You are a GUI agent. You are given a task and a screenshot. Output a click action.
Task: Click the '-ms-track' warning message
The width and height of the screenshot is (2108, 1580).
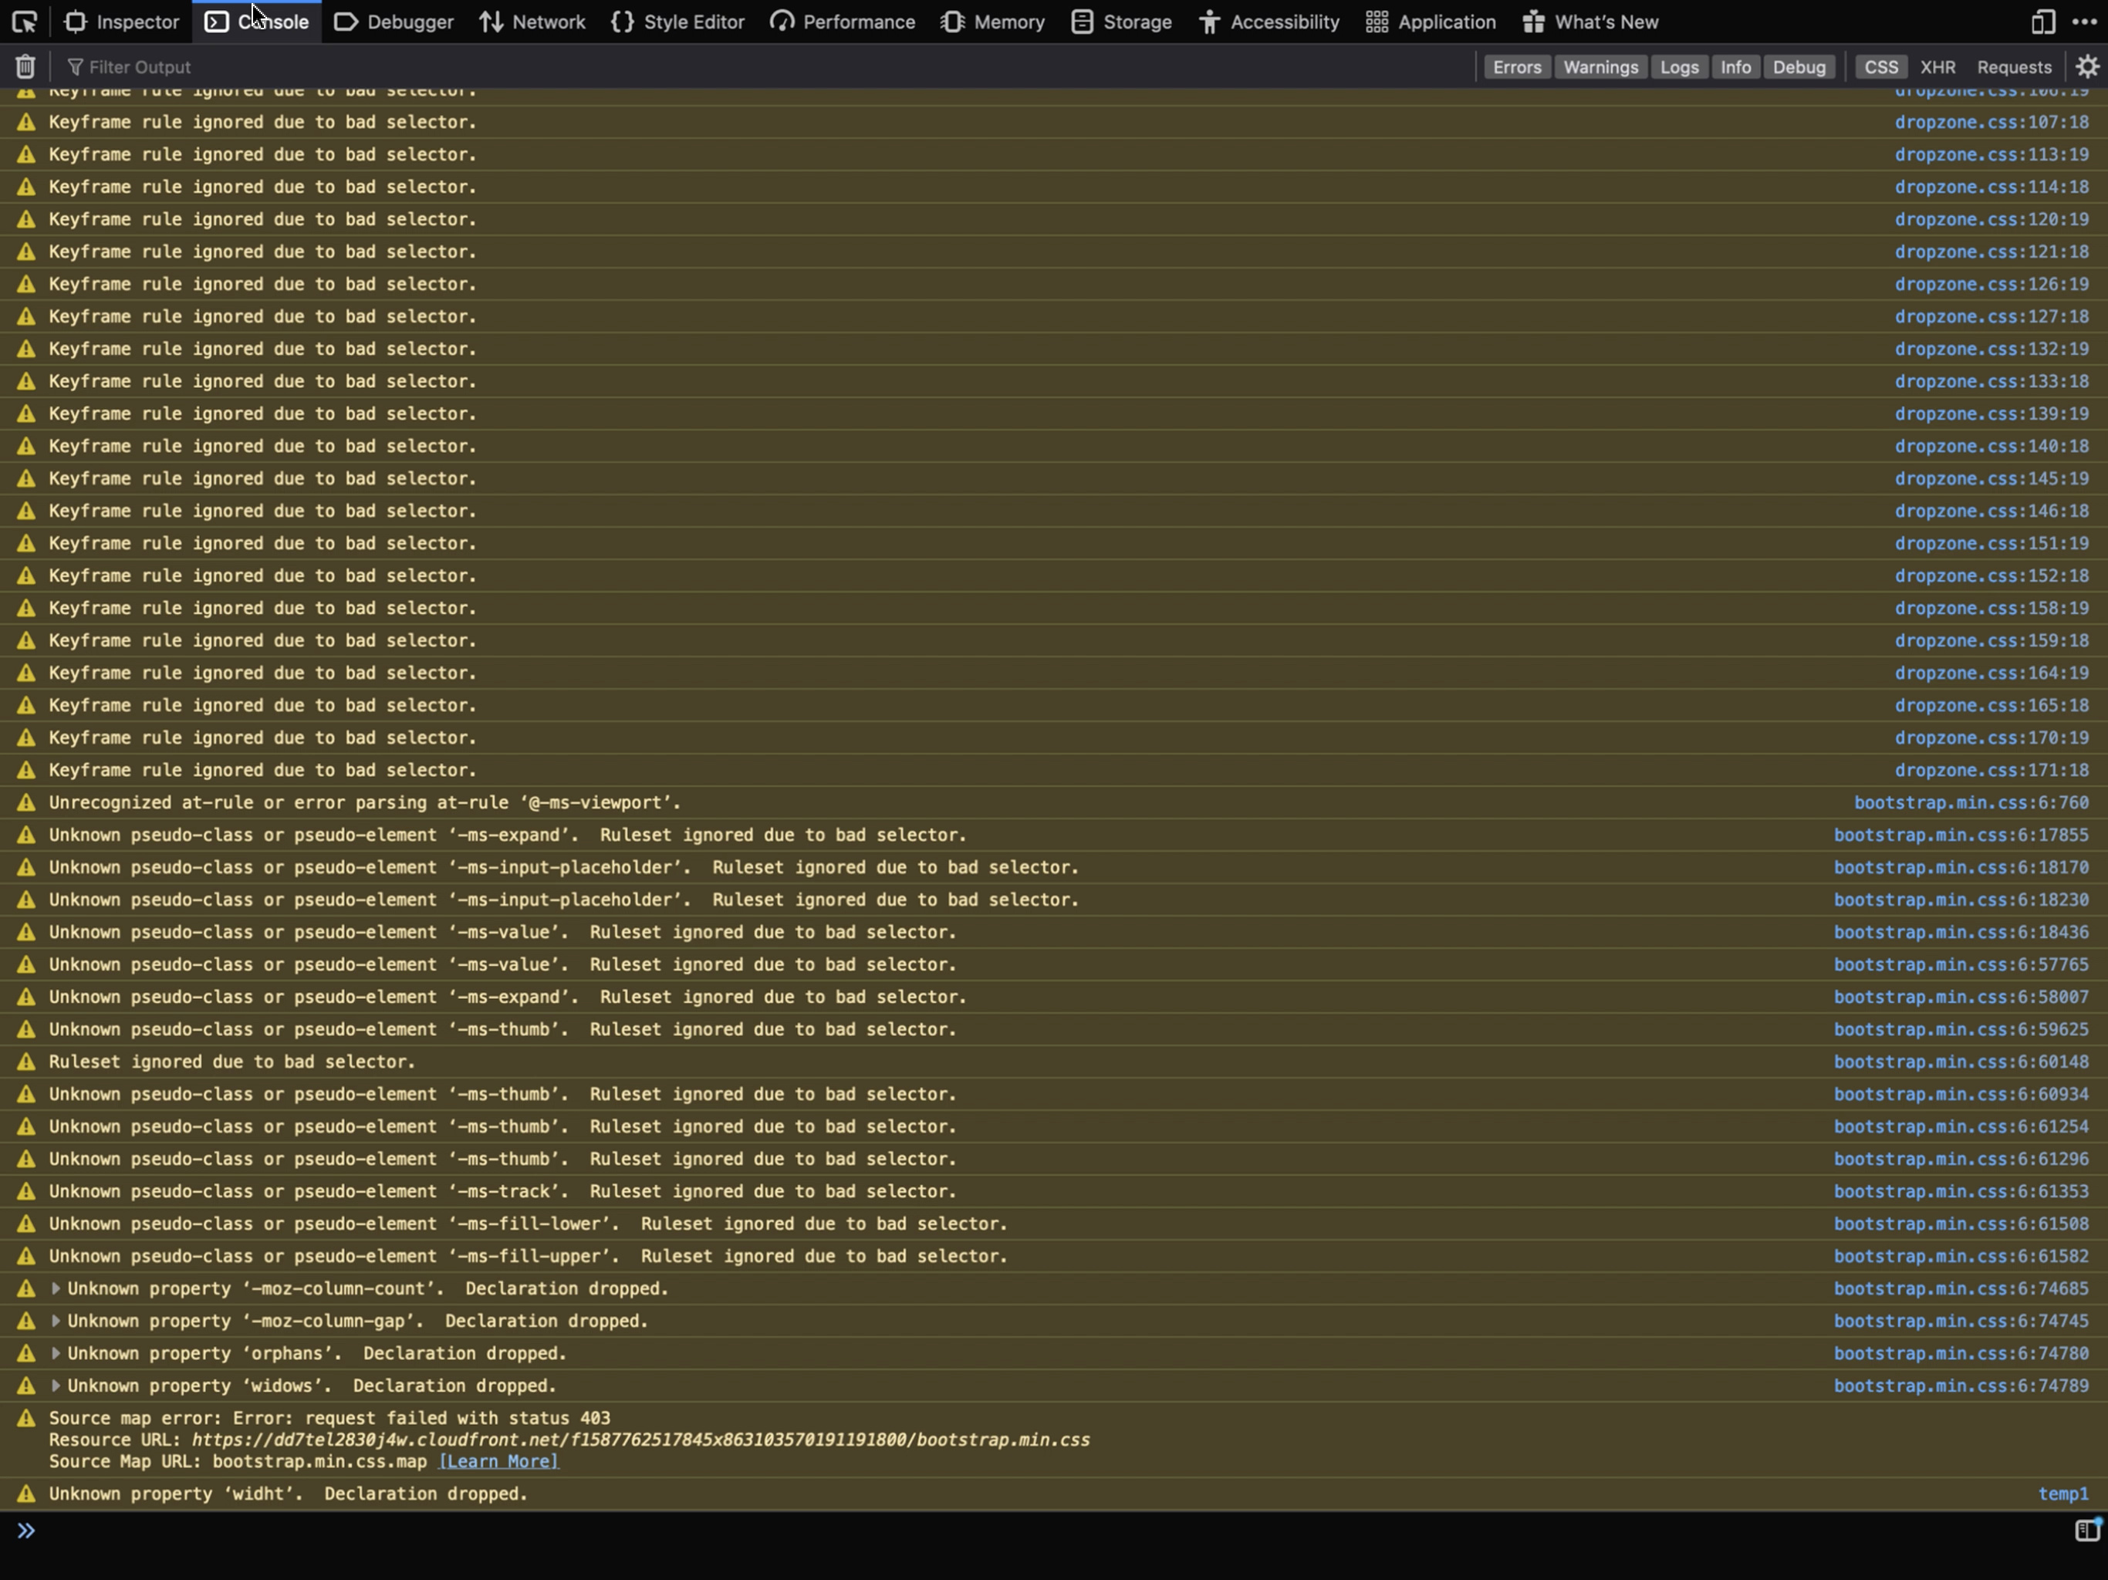pyautogui.click(x=502, y=1191)
